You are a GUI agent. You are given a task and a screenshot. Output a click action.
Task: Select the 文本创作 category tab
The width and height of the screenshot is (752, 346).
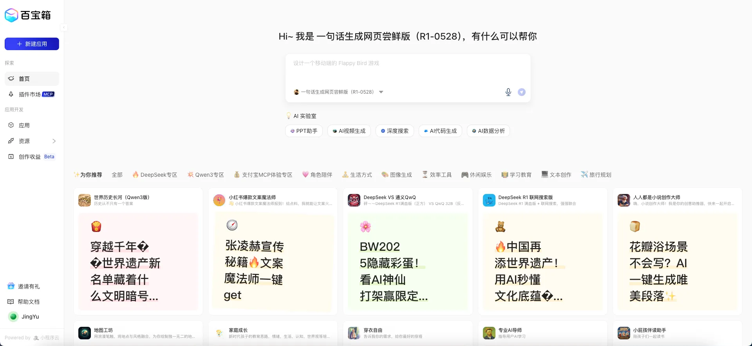click(556, 175)
